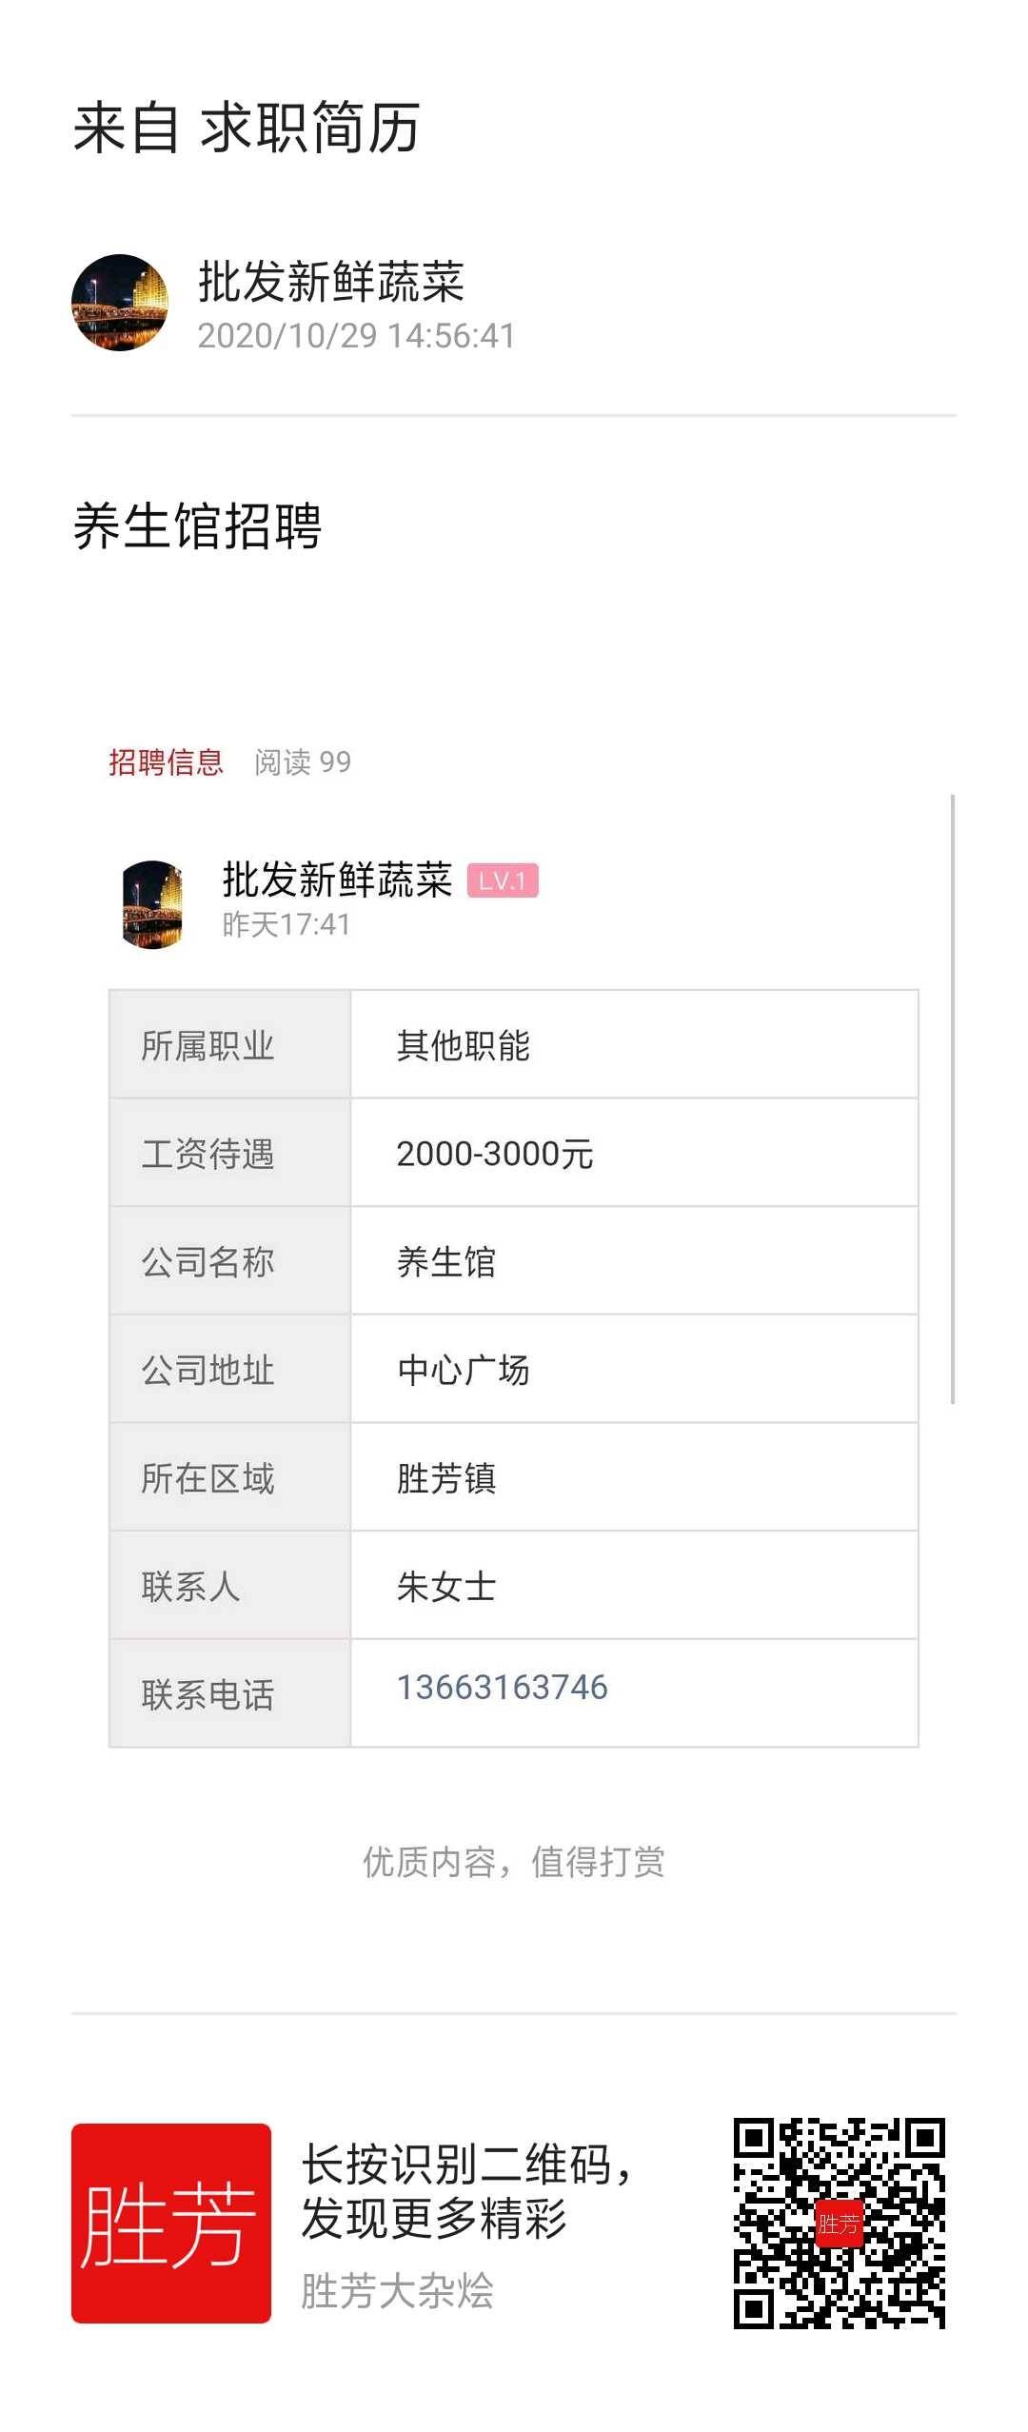Tap the region value 胜芳镇
Viewport: 1028px width, 2432px height.
446,1478
